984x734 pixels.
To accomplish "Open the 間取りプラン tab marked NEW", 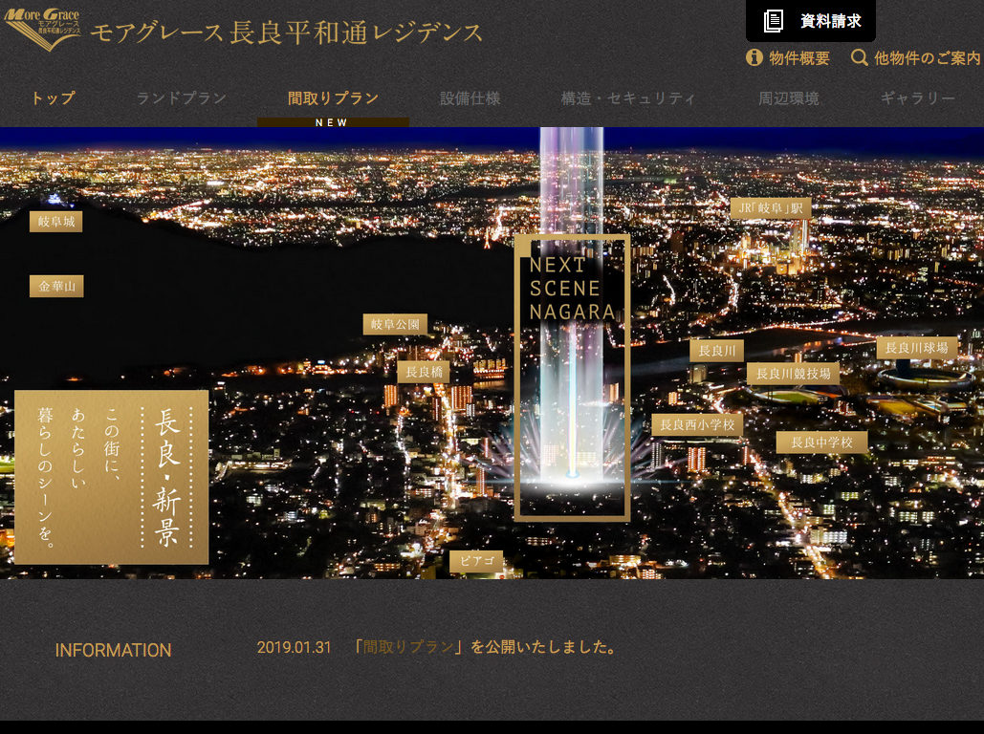I will (x=333, y=98).
